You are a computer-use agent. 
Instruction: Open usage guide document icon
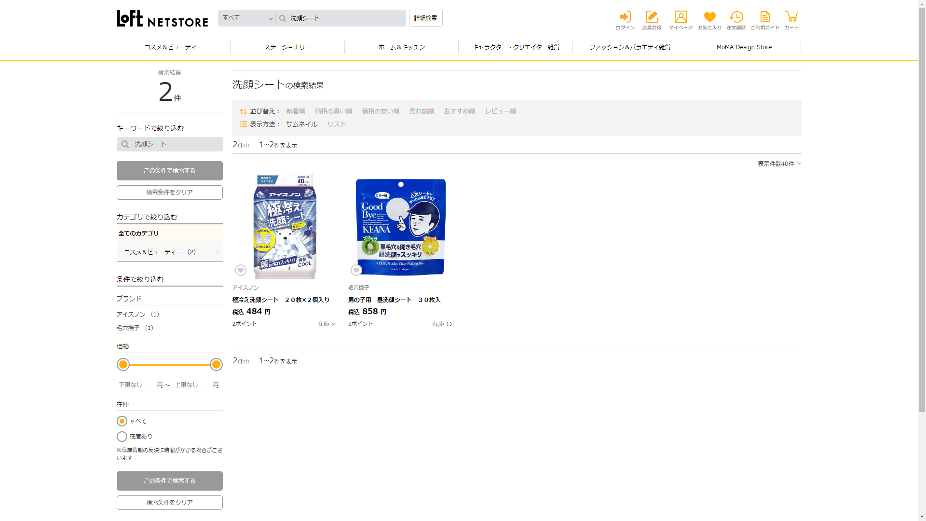point(765,17)
